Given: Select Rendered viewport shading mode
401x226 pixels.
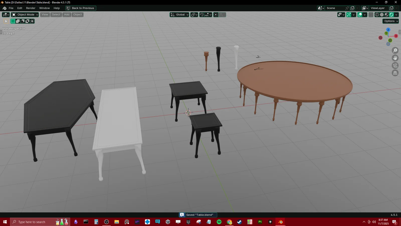Looking at the screenshot, I should 391,15.
